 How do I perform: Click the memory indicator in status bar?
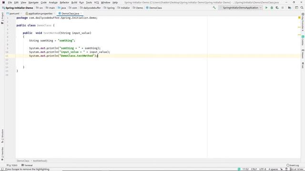click(297, 169)
